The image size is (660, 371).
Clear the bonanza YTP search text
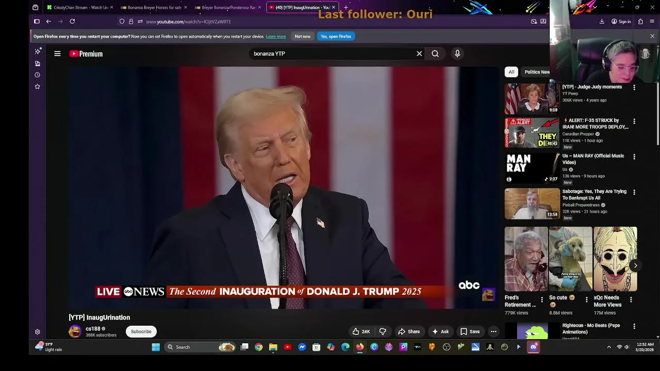[x=419, y=54]
